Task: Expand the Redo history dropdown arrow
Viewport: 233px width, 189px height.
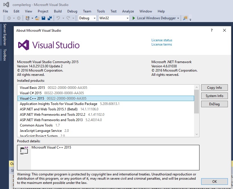Action: click(73, 18)
